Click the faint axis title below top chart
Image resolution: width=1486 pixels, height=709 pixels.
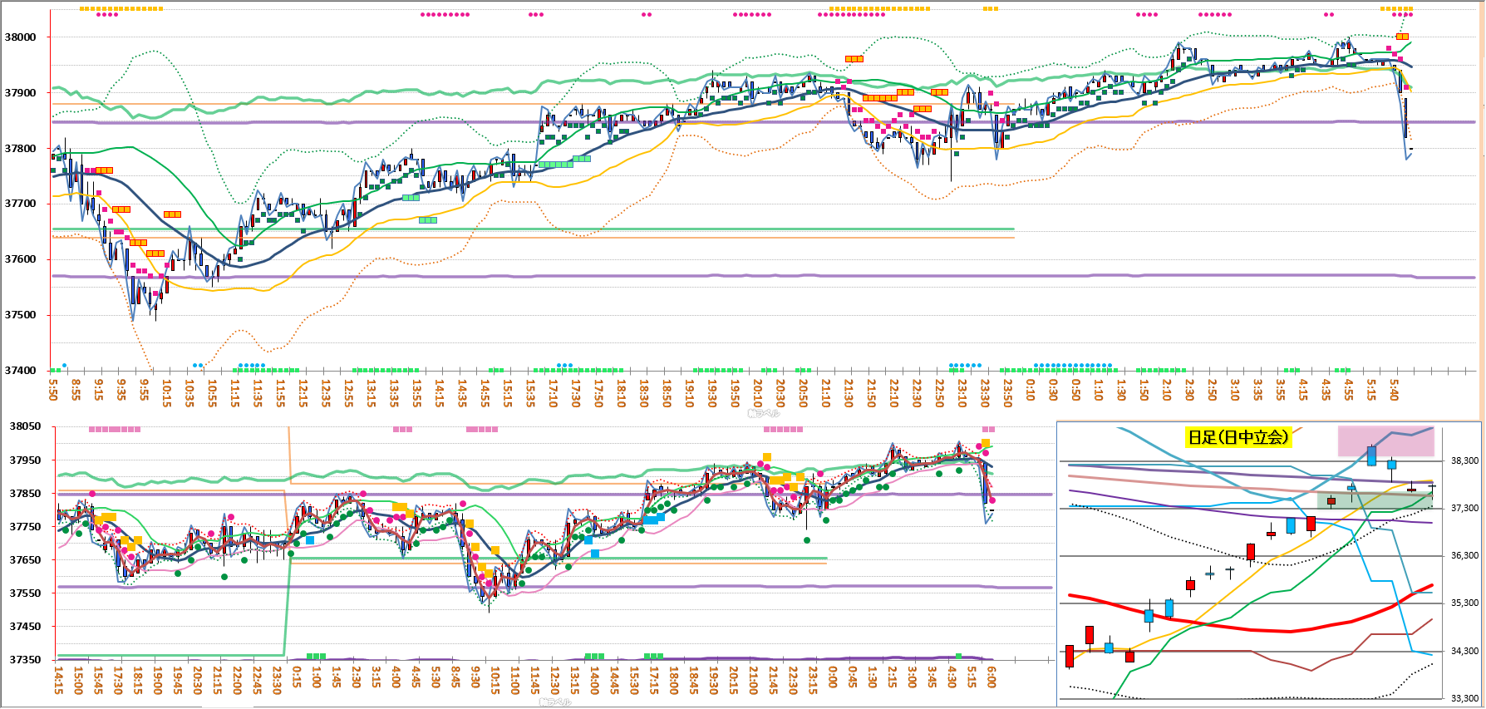pyautogui.click(x=763, y=413)
